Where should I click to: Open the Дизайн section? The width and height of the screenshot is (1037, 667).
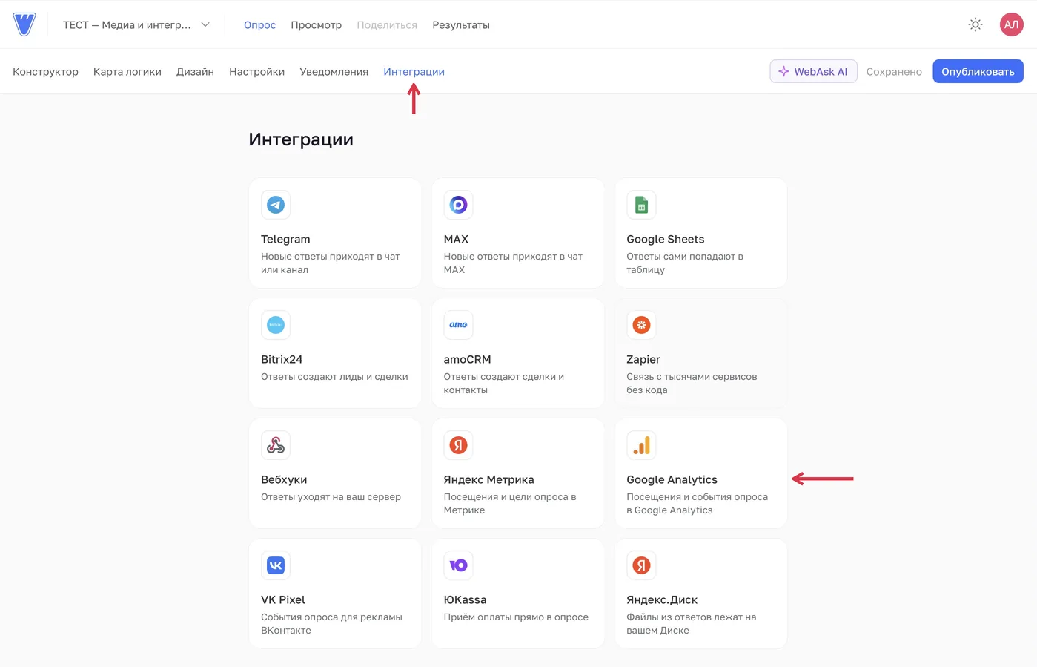pyautogui.click(x=195, y=72)
